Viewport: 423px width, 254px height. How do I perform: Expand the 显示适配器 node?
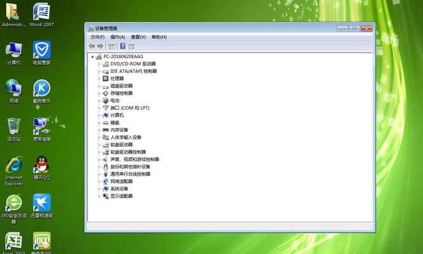(x=99, y=196)
